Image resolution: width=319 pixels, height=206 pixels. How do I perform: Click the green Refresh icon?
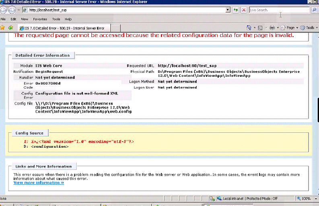[236, 10]
